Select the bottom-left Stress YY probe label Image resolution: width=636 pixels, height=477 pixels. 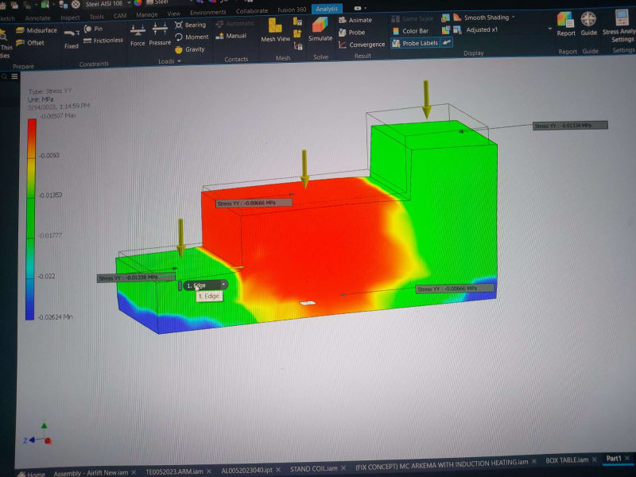[x=136, y=277]
